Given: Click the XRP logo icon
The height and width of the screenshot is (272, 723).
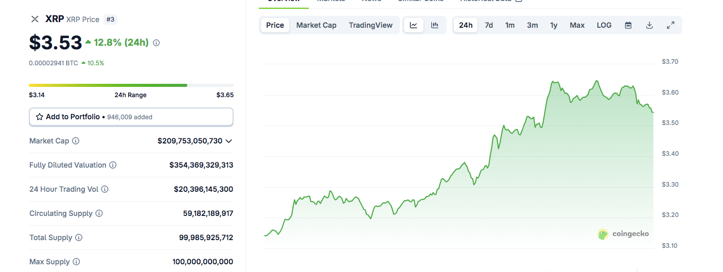Looking at the screenshot, I should pos(35,19).
